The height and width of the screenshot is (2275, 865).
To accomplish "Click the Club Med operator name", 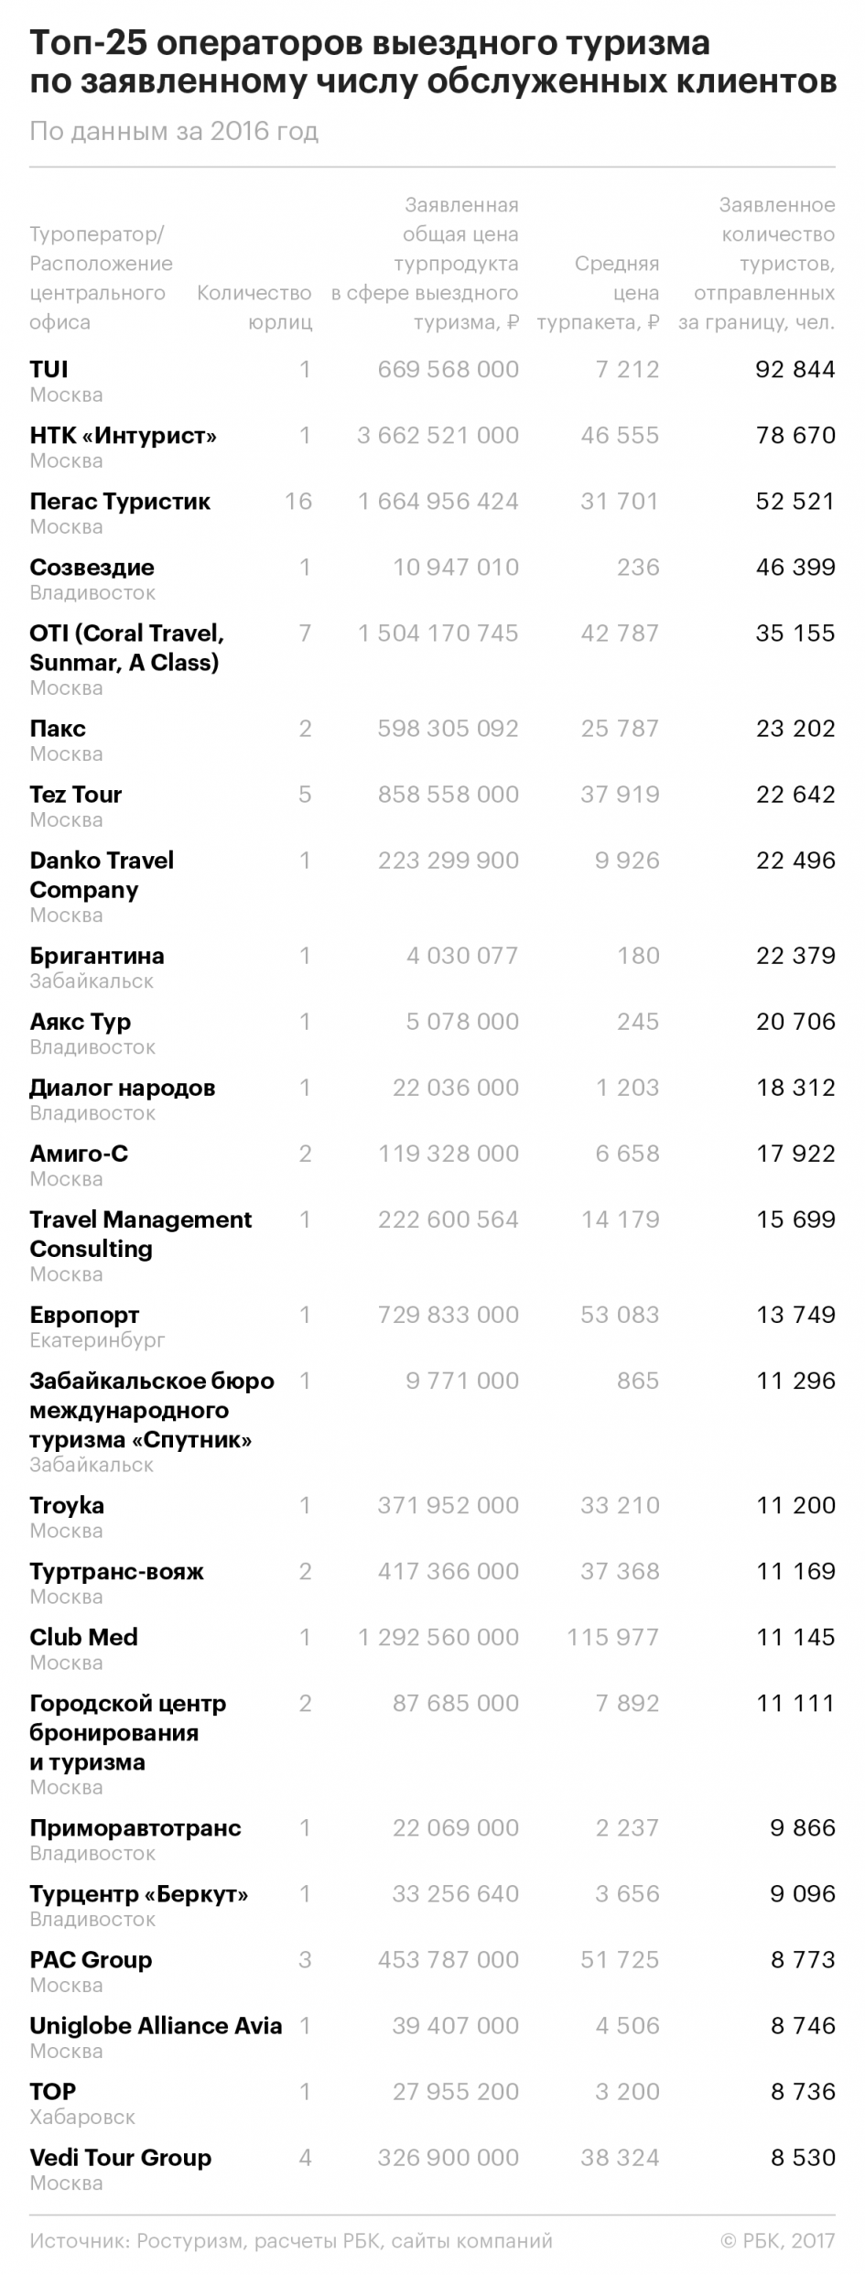I will (x=83, y=1636).
